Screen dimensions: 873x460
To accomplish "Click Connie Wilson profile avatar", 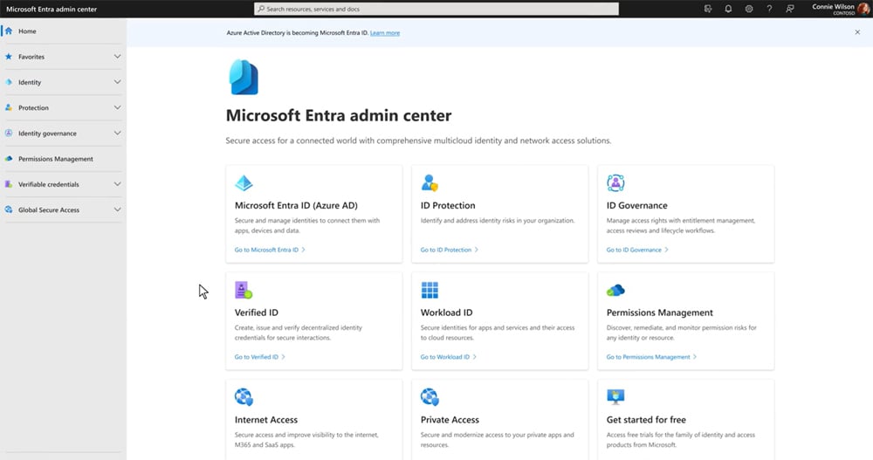I will tap(863, 9).
